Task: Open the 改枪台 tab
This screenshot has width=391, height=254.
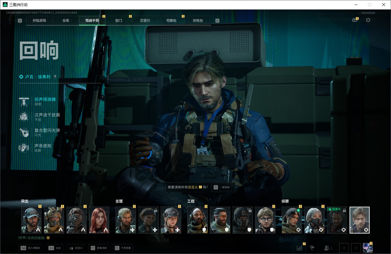Action: (198, 20)
